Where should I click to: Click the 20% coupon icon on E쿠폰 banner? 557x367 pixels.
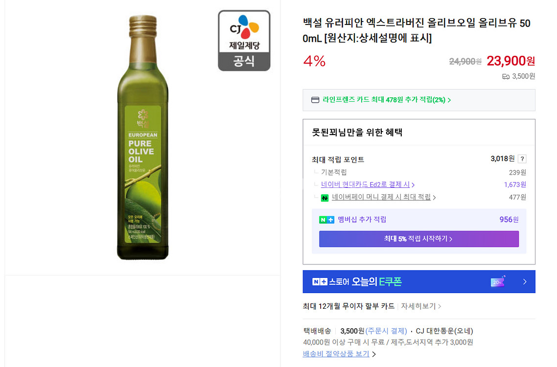click(498, 282)
